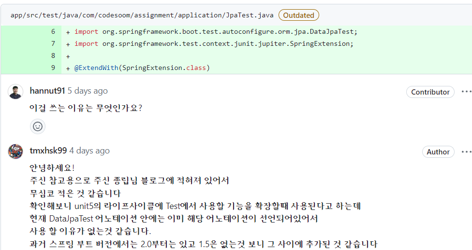Click the line mentioning '2.0부터는 있고 1.5은'
The image size is (472, 250).
(204, 244)
